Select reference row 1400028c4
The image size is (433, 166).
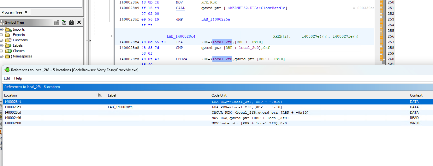pos(218,107)
